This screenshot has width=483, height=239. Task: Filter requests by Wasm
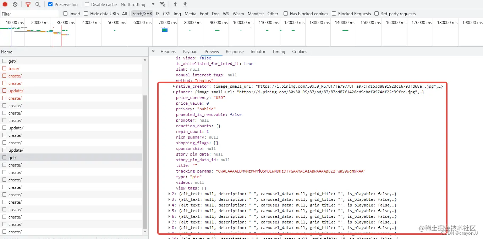pyautogui.click(x=238, y=14)
